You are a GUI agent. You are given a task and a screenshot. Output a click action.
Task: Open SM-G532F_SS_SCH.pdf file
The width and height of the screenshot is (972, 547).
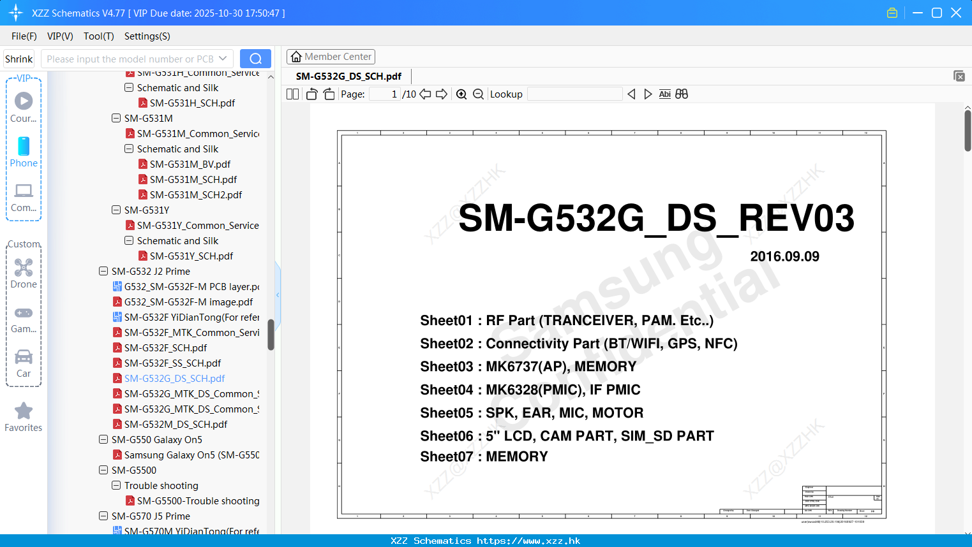point(172,363)
